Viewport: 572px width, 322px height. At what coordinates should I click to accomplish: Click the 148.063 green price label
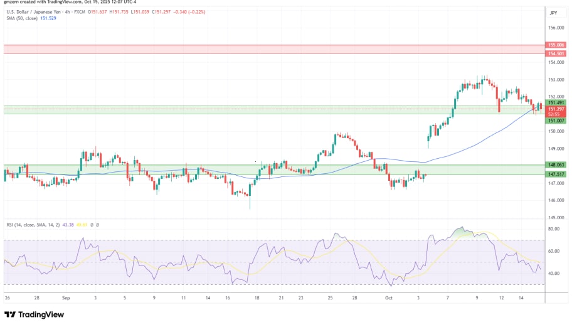click(557, 165)
